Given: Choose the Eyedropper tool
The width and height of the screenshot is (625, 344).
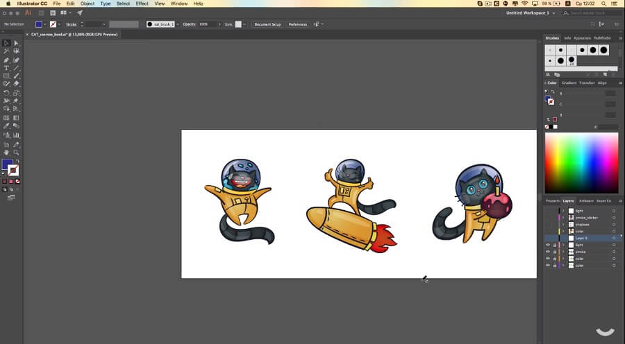Looking at the screenshot, I should [x=6, y=126].
